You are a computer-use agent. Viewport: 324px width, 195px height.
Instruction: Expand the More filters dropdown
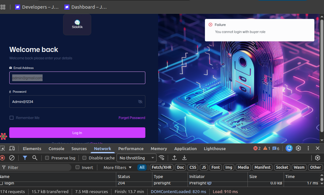(117, 167)
